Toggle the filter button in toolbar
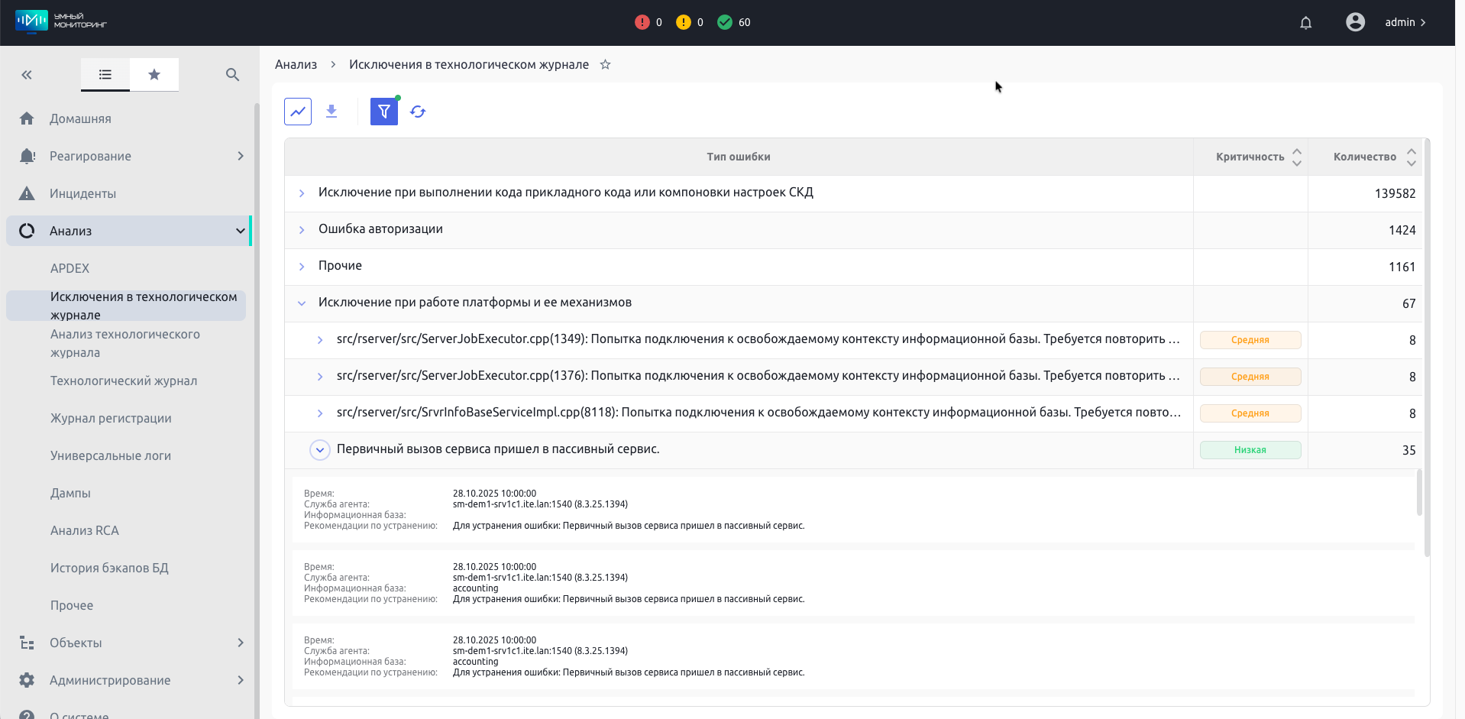The height and width of the screenshot is (719, 1465). coord(383,112)
